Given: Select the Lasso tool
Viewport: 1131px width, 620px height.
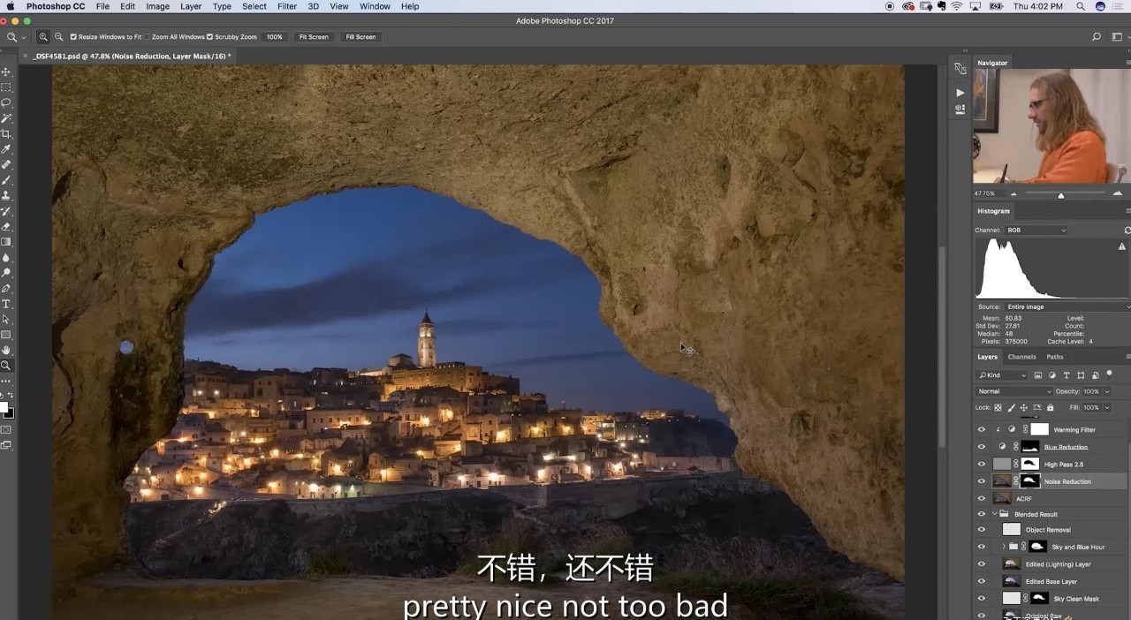Looking at the screenshot, I should pos(6,102).
